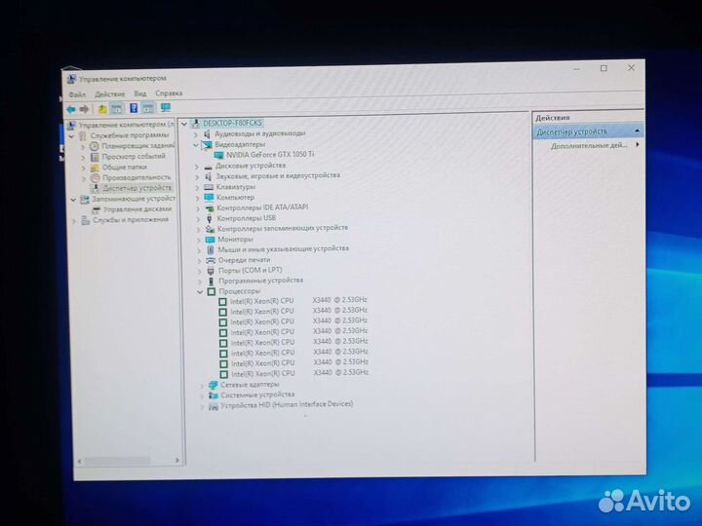Select Просмотр событий in left tree

tap(134, 157)
